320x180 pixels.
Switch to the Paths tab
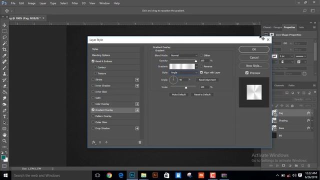click(291, 85)
